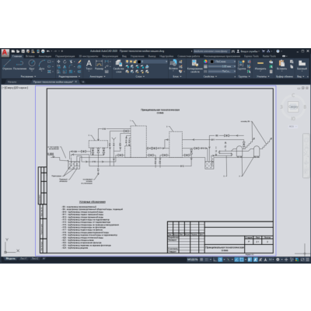Switch to the Начало document tab
This screenshot has width=311, height=311.
click(12, 82)
